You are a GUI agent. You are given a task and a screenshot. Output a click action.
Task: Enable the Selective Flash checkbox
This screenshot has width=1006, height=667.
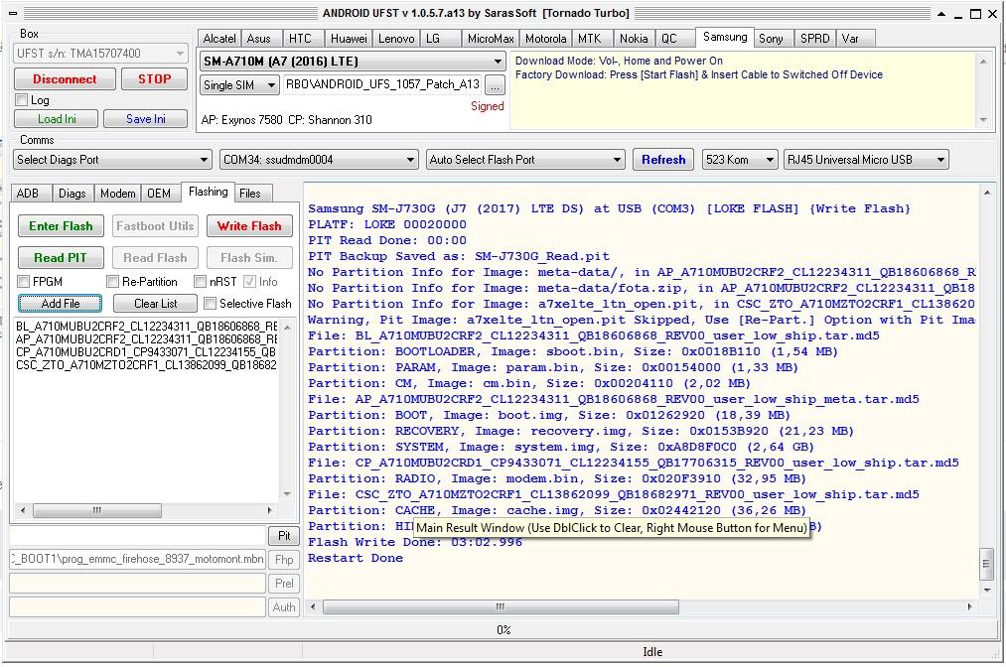(210, 304)
